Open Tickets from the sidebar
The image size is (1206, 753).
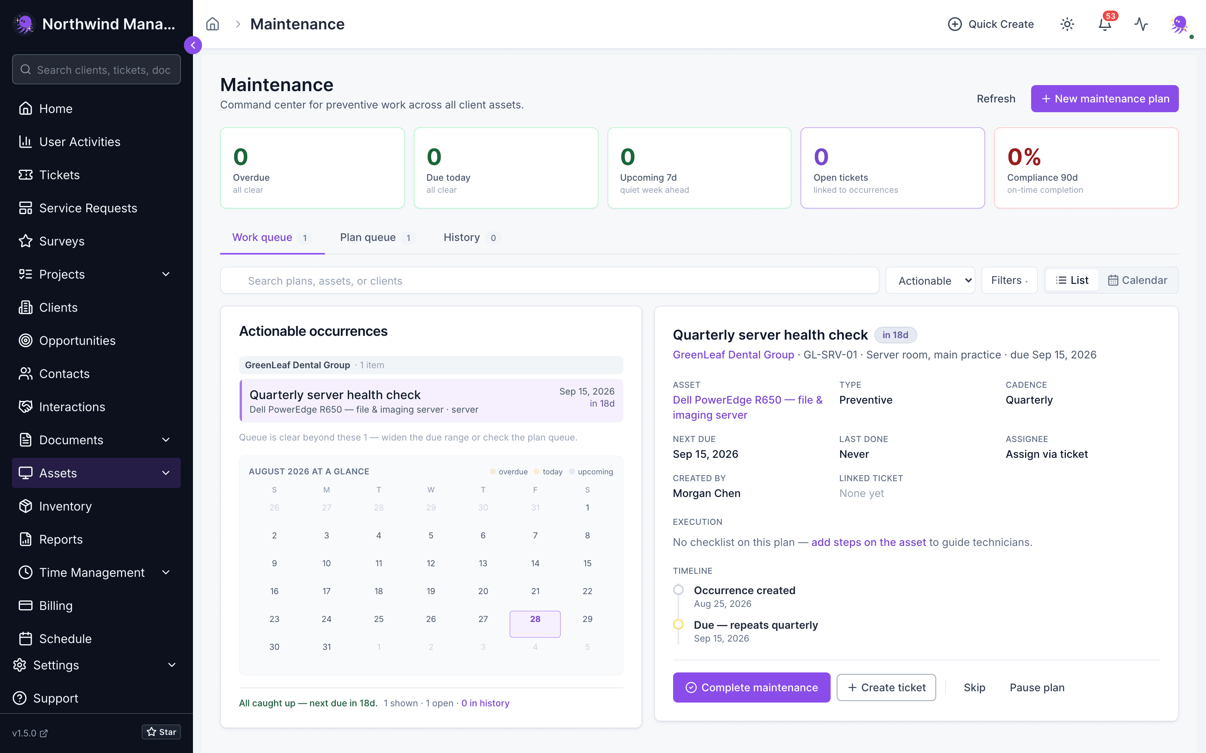(x=96, y=175)
